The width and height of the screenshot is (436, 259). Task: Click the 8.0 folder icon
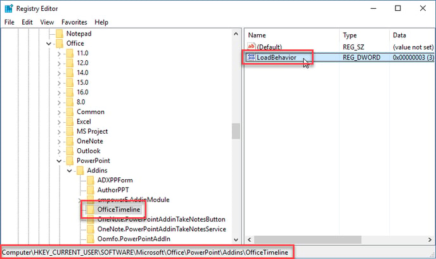tap(70, 102)
